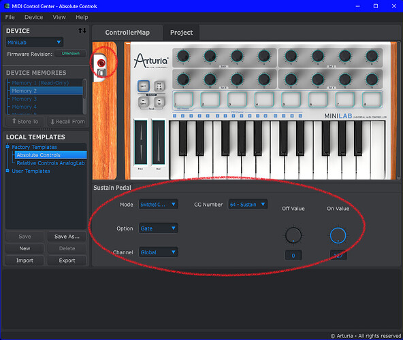Click the Import button
The height and width of the screenshot is (340, 403).
point(25,260)
